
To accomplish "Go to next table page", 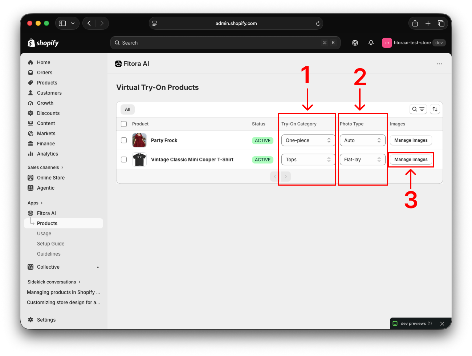I will pos(286,177).
